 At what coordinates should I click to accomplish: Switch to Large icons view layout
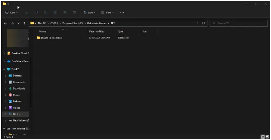coord(267,137)
